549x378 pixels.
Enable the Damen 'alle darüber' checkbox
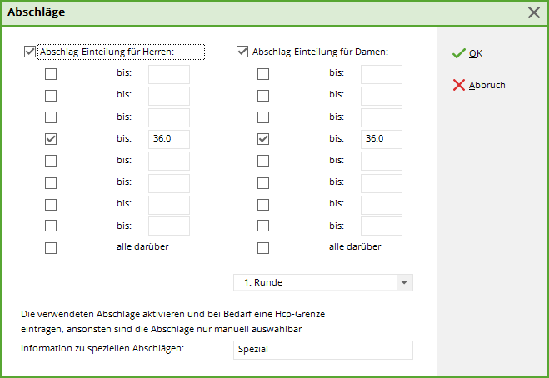pos(263,247)
